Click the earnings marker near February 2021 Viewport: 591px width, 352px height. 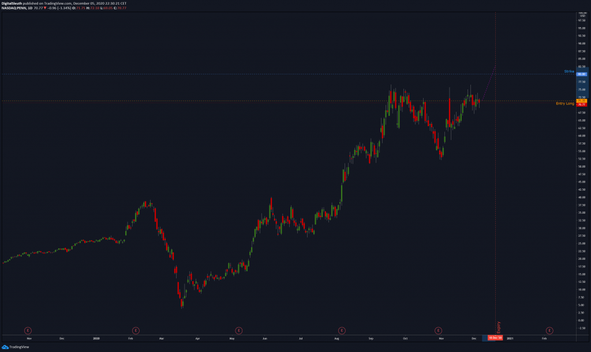(x=549, y=330)
